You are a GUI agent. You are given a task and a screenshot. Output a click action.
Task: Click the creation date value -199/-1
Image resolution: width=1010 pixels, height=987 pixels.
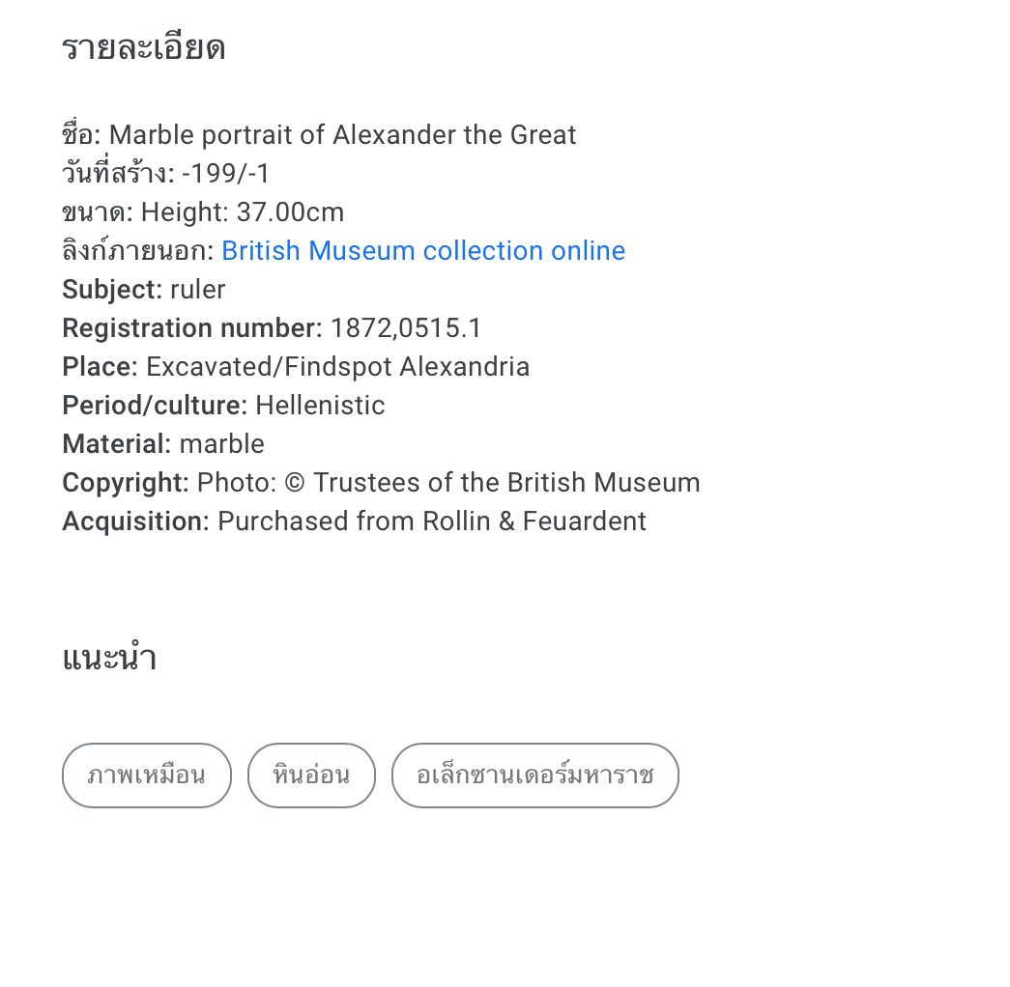coord(226,174)
